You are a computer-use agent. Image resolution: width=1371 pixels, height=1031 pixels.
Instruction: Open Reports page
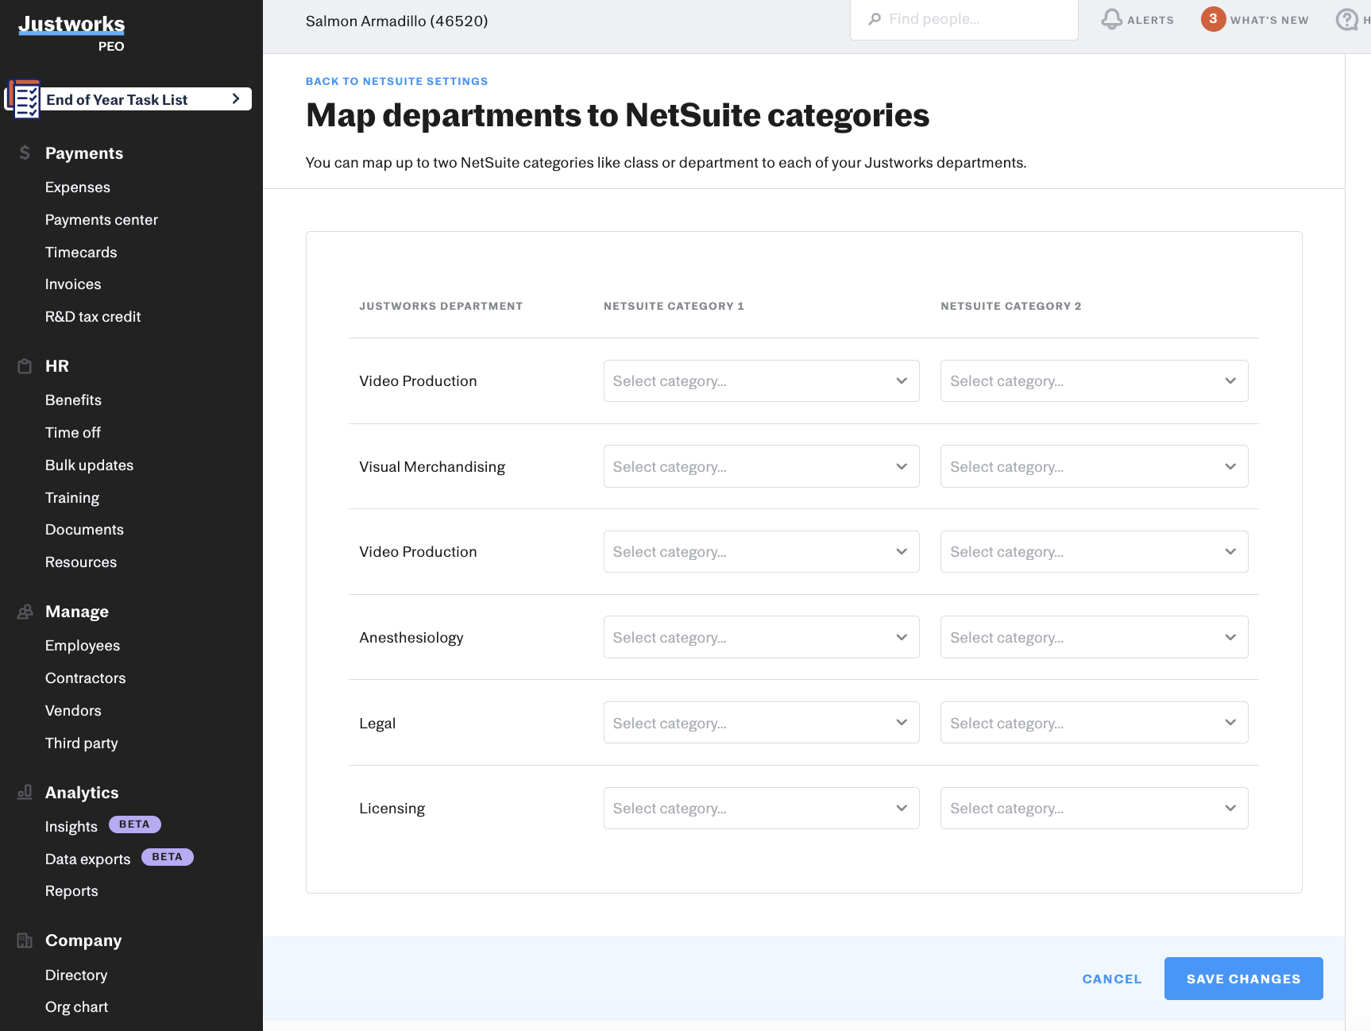click(x=71, y=891)
